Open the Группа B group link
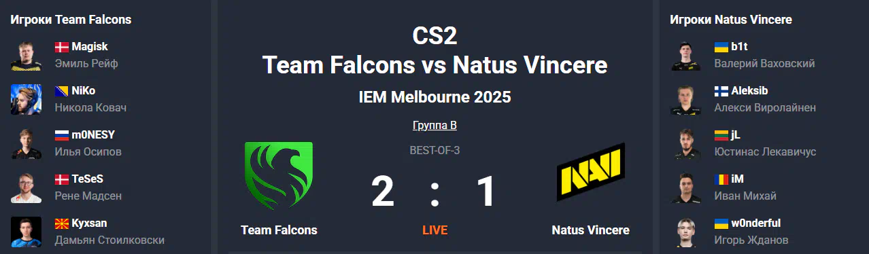This screenshot has height=254, width=869. (434, 126)
